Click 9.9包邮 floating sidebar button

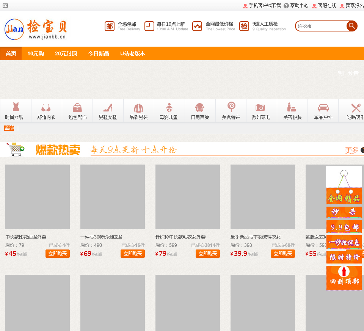pyautogui.click(x=344, y=227)
